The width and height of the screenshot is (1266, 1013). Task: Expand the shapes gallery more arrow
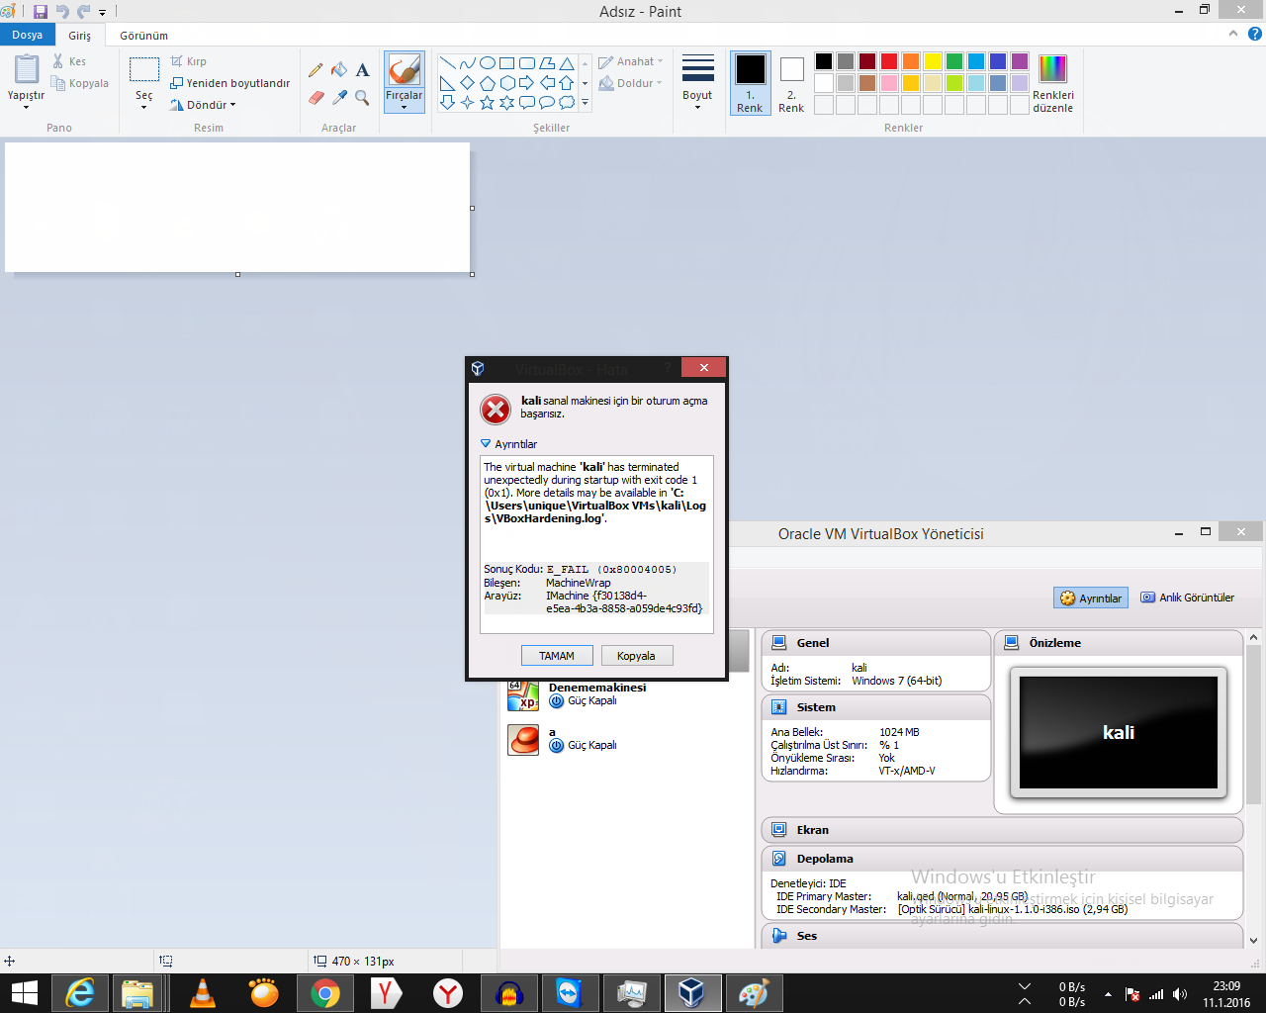coord(585,102)
